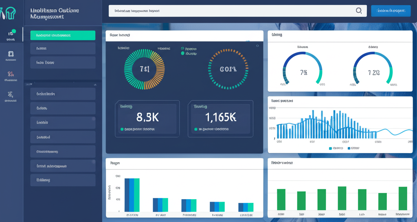This screenshot has width=417, height=222.
Task: Toggle the outlined green circle donut legend entry
Action: click(182, 48)
